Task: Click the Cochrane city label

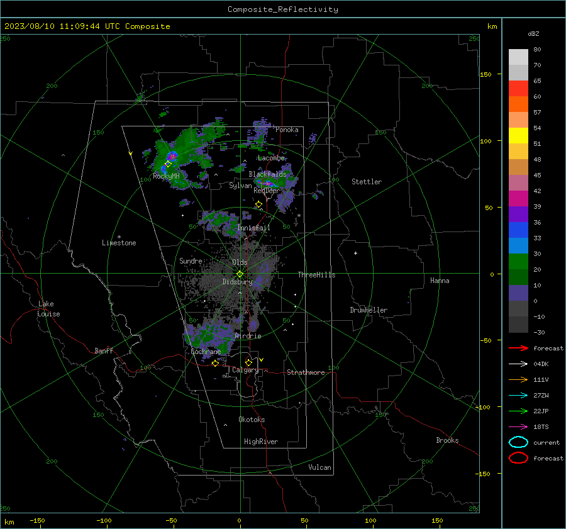Action: [206, 352]
